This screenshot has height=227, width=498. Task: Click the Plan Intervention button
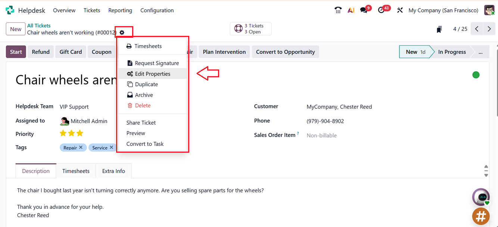coord(224,52)
